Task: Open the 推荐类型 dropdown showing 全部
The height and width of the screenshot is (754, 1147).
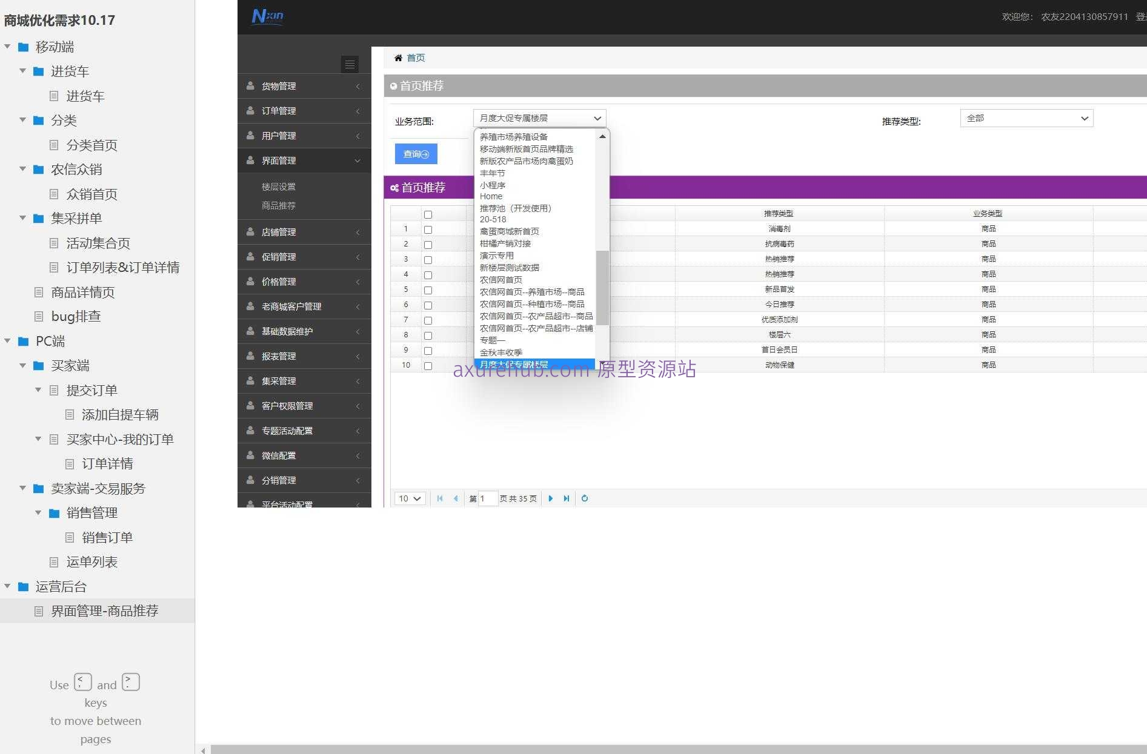Action: pyautogui.click(x=1026, y=119)
